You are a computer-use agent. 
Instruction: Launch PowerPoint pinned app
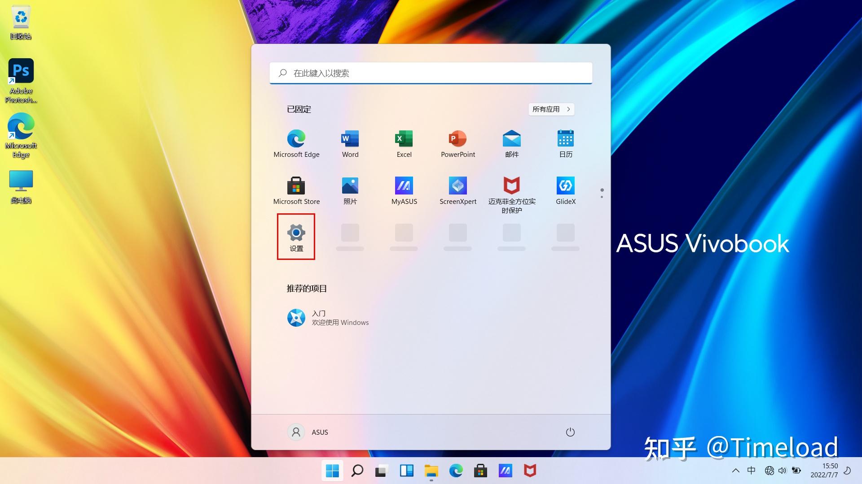tap(458, 143)
